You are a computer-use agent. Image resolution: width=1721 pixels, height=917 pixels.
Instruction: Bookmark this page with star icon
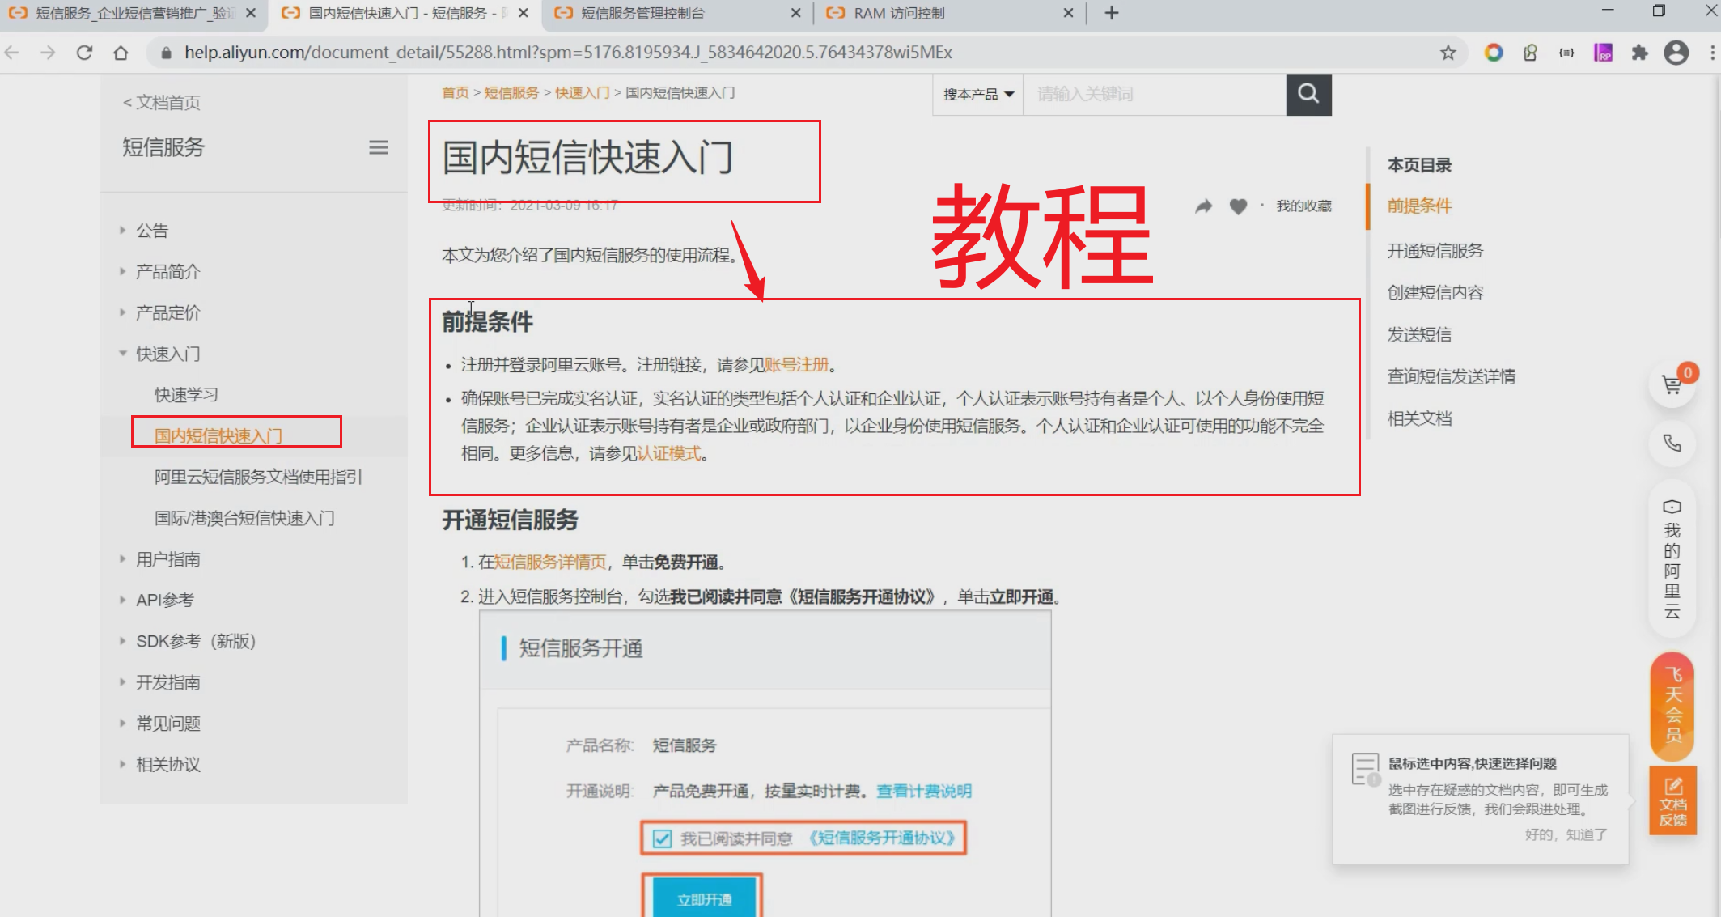tap(1448, 53)
